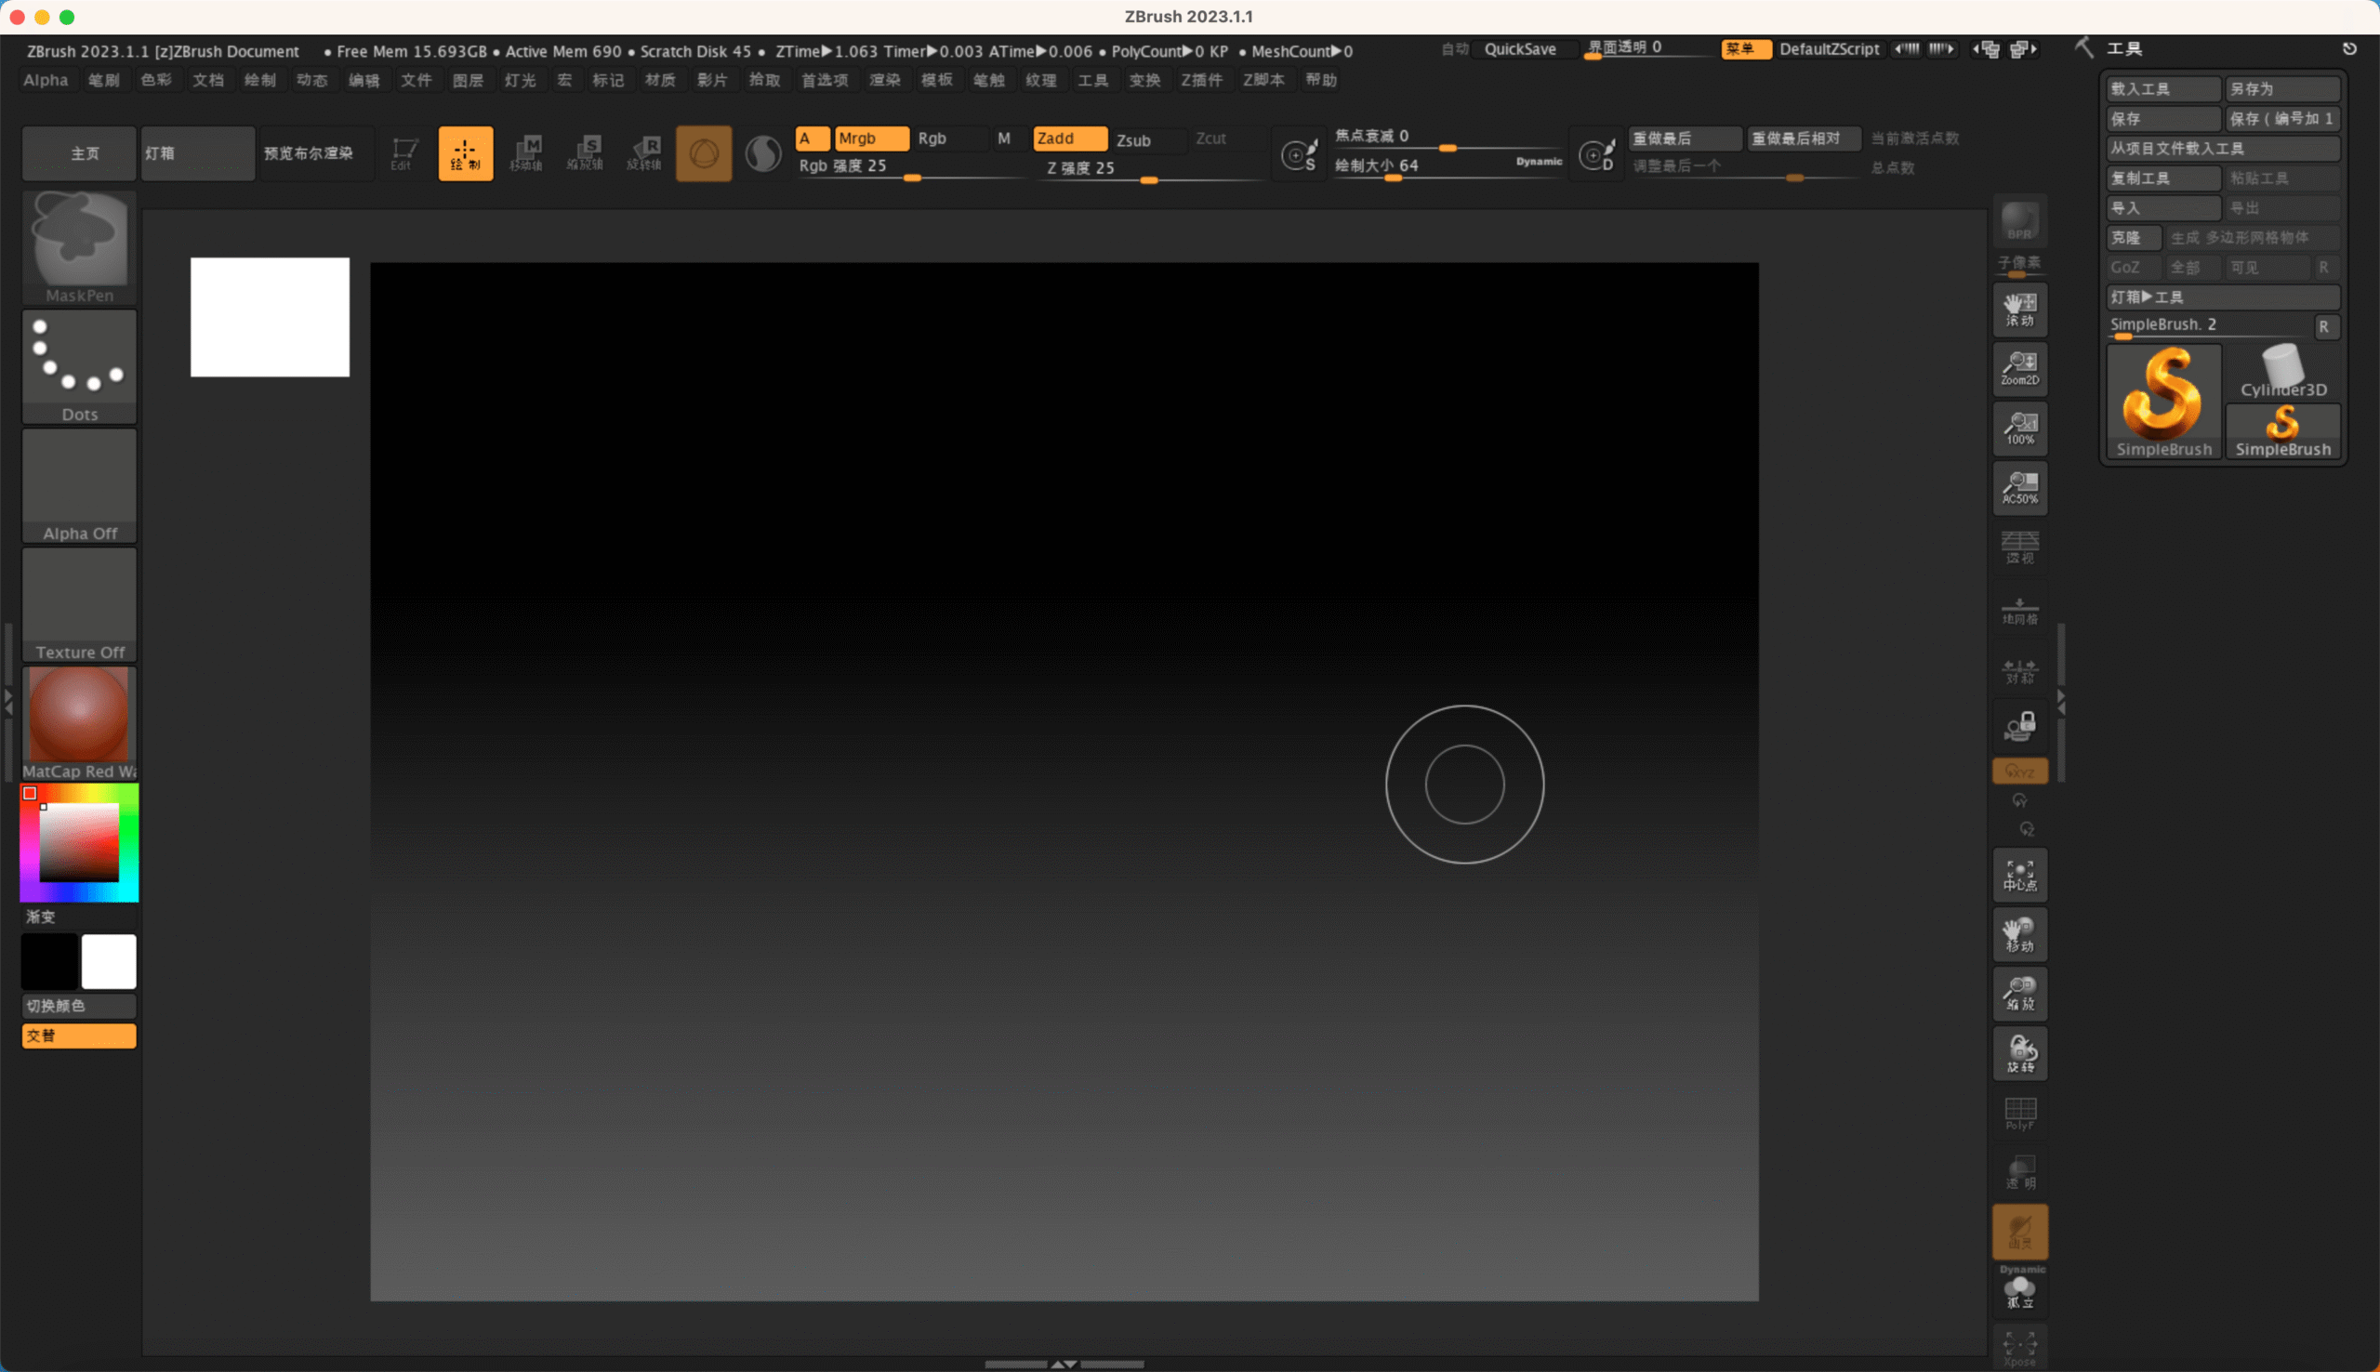
Task: Open the 首选项 menu
Action: point(825,81)
